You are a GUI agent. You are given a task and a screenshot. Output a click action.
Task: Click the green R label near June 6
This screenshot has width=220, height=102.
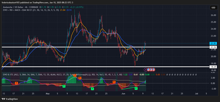pyautogui.click(x=136, y=88)
